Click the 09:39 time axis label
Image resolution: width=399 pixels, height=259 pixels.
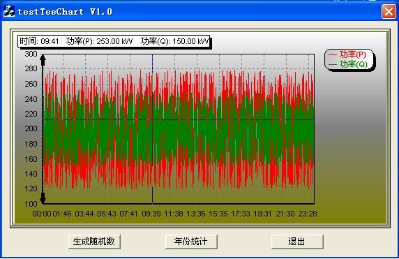pos(151,214)
